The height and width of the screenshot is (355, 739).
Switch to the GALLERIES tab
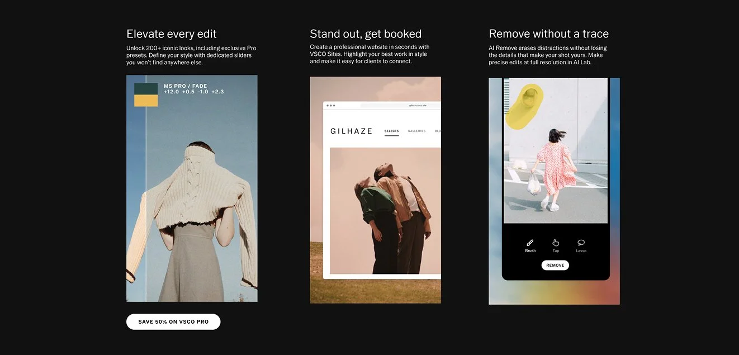click(416, 130)
